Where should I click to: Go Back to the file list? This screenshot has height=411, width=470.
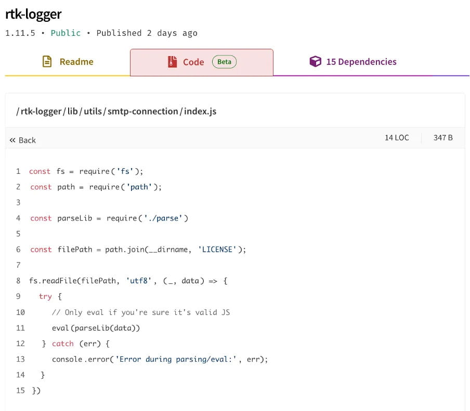(x=23, y=140)
